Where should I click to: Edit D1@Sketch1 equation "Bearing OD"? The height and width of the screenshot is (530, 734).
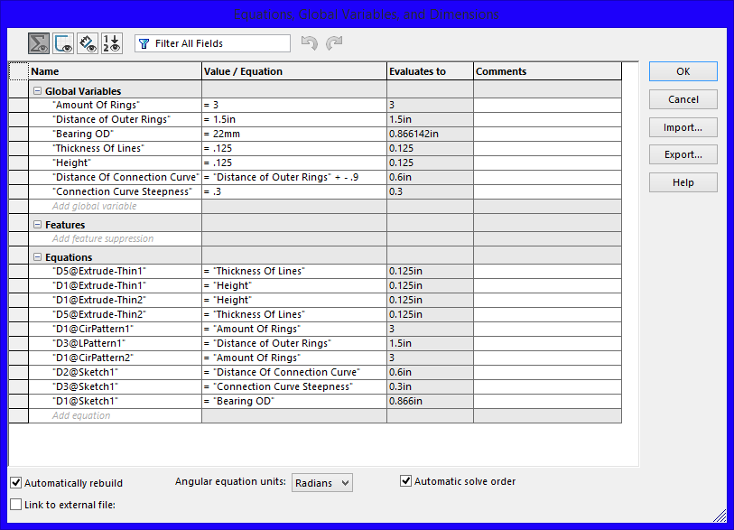294,401
